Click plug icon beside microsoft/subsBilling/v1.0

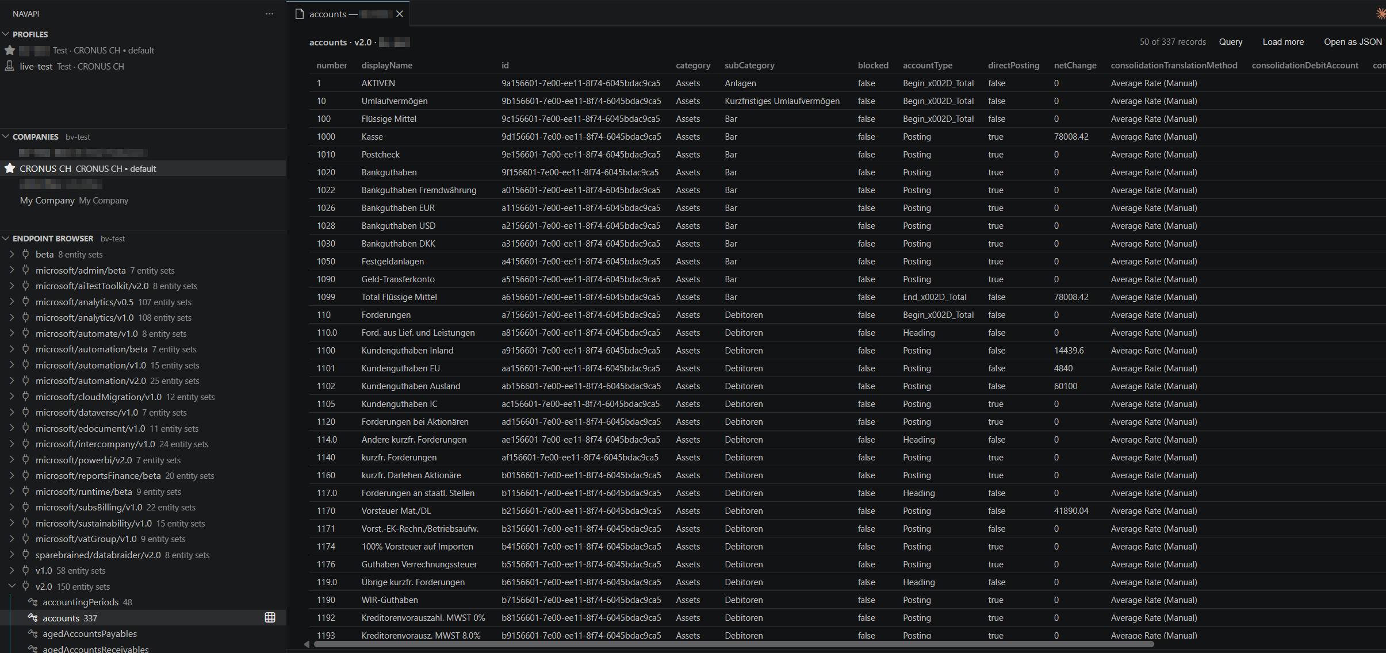pyautogui.click(x=25, y=507)
